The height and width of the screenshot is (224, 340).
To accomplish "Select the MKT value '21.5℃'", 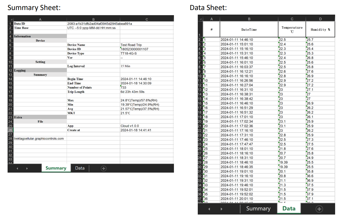I will (x=147, y=113).
